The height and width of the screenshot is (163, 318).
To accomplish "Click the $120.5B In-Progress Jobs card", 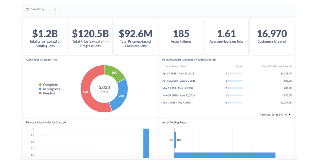I will 90,37.
